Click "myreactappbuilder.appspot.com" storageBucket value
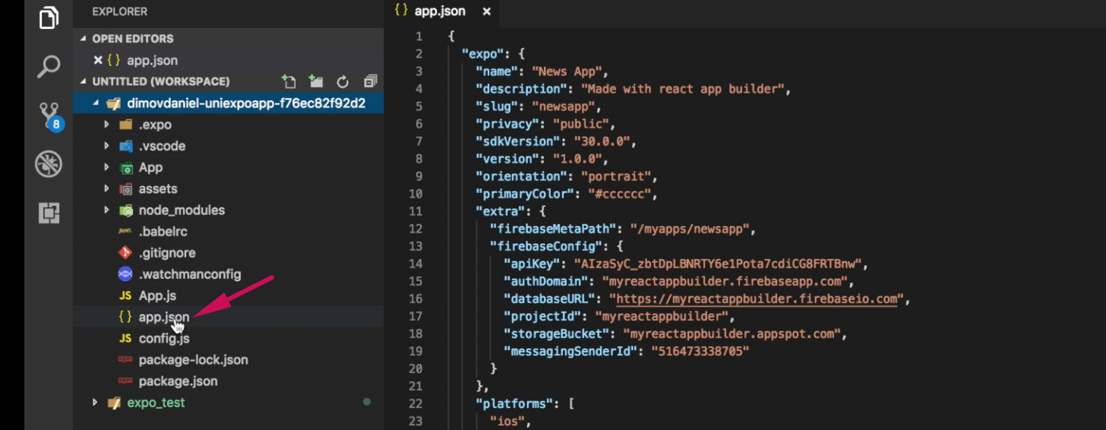The height and width of the screenshot is (430, 1106). click(732, 334)
